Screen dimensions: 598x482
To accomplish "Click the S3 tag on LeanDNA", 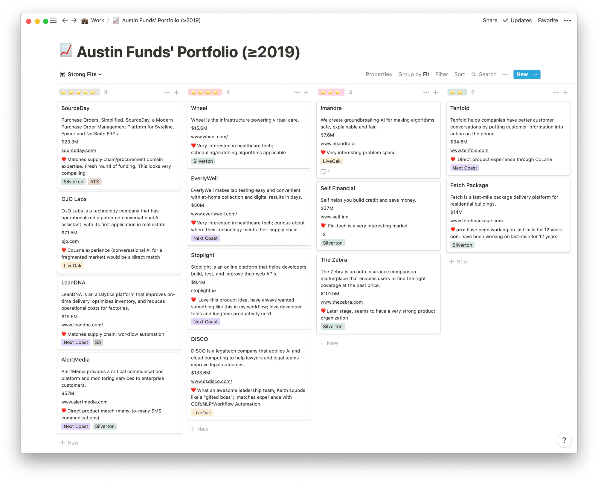I will click(x=98, y=342).
